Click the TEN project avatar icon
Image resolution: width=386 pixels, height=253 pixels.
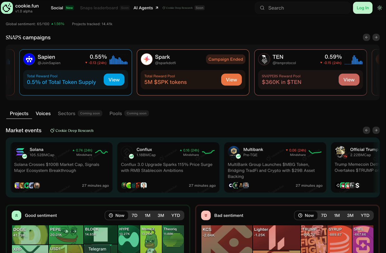(x=264, y=59)
